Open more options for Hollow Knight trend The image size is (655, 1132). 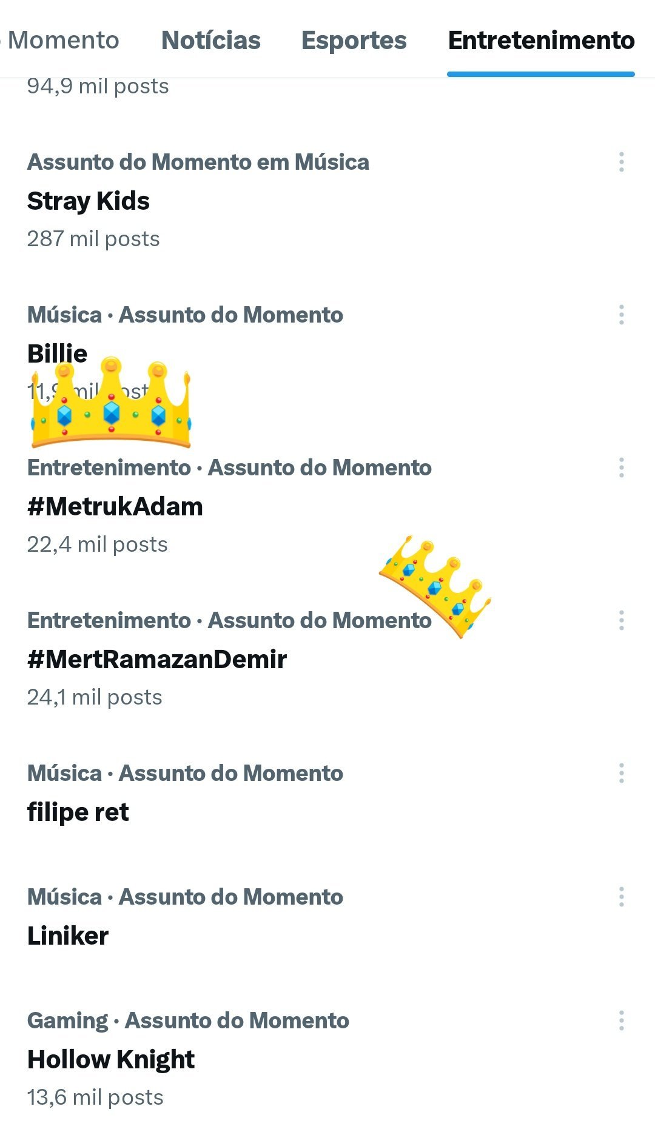[621, 1020]
